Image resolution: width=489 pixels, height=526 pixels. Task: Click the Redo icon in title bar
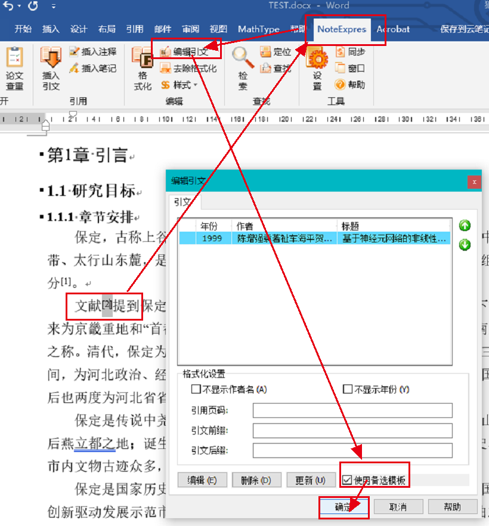[x=33, y=6]
